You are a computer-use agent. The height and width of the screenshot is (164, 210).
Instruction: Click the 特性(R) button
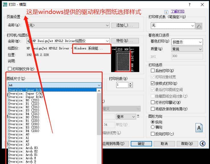click(x=125, y=41)
